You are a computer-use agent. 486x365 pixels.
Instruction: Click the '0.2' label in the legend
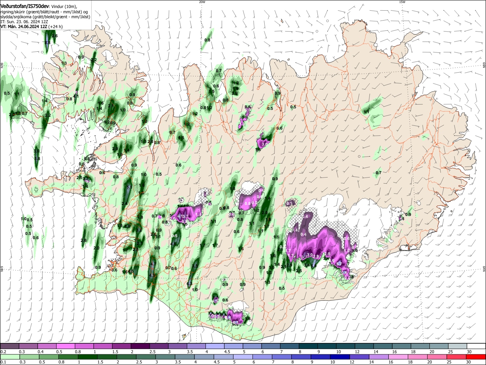click(x=3, y=352)
